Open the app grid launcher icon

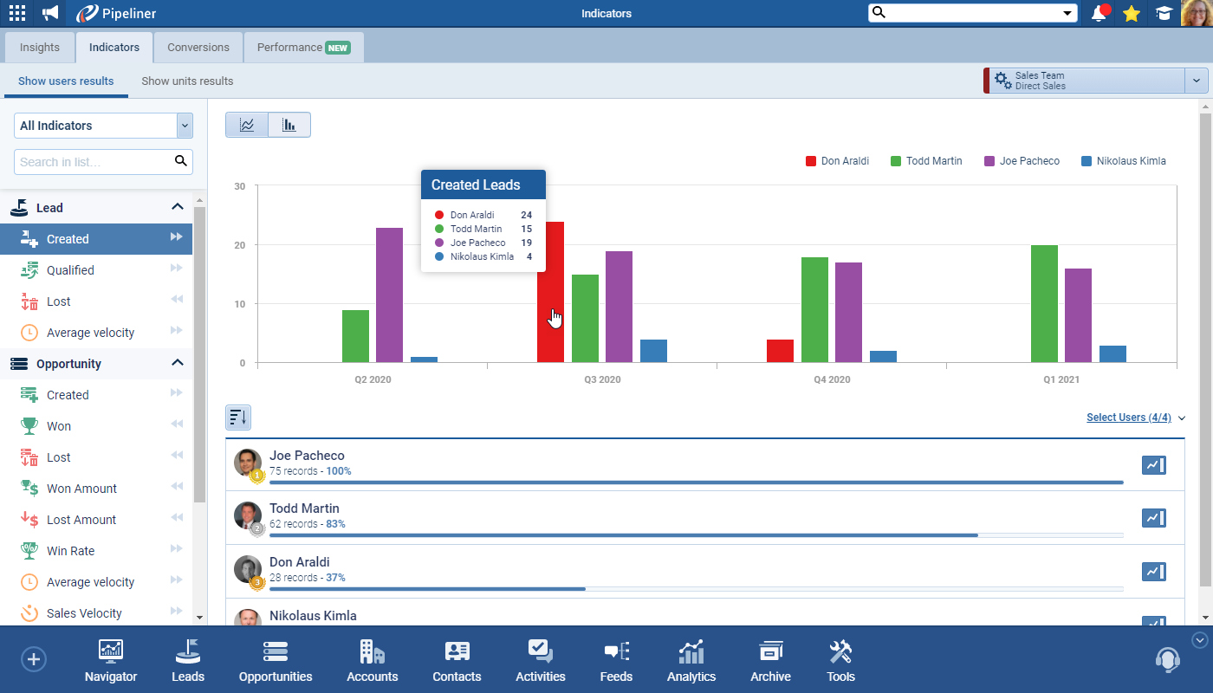17,13
